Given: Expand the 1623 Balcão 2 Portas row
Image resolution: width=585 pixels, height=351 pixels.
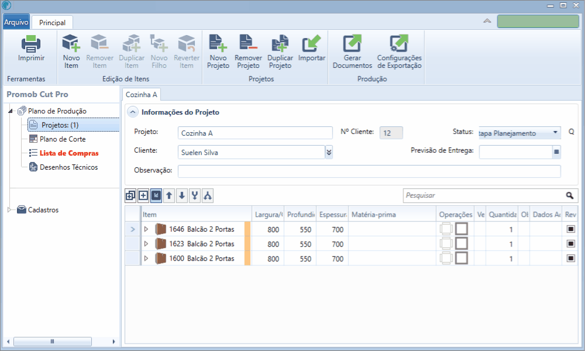Looking at the screenshot, I should (147, 244).
